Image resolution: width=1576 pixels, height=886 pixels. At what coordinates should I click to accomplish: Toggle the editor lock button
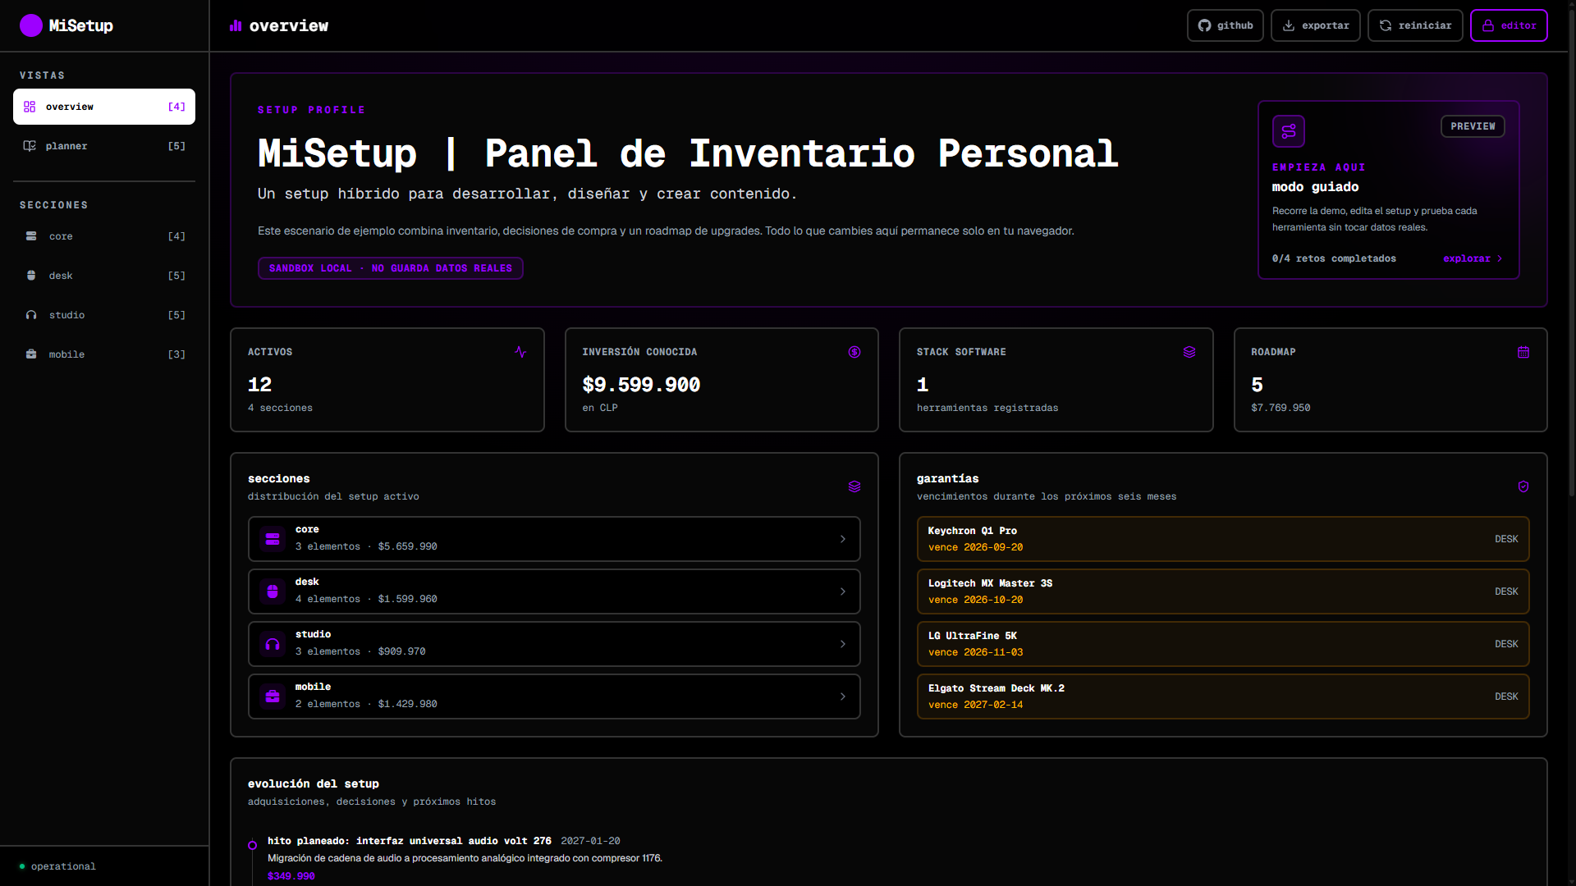coord(1509,25)
